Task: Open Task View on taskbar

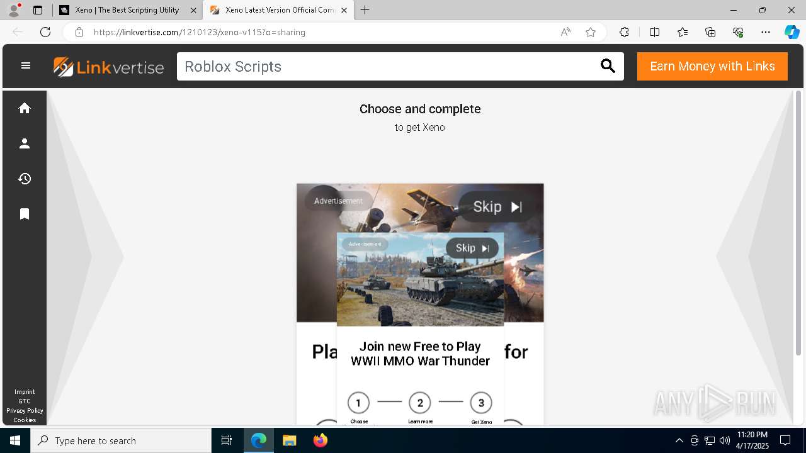Action: (227, 440)
